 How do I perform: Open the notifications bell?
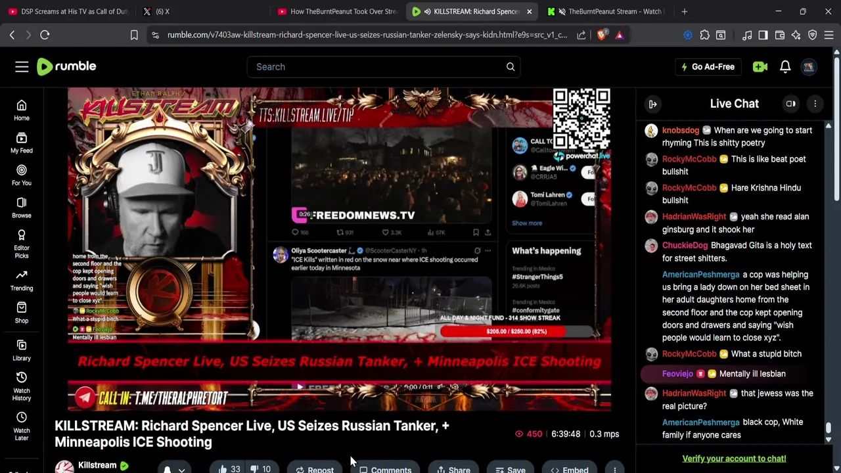click(x=785, y=66)
